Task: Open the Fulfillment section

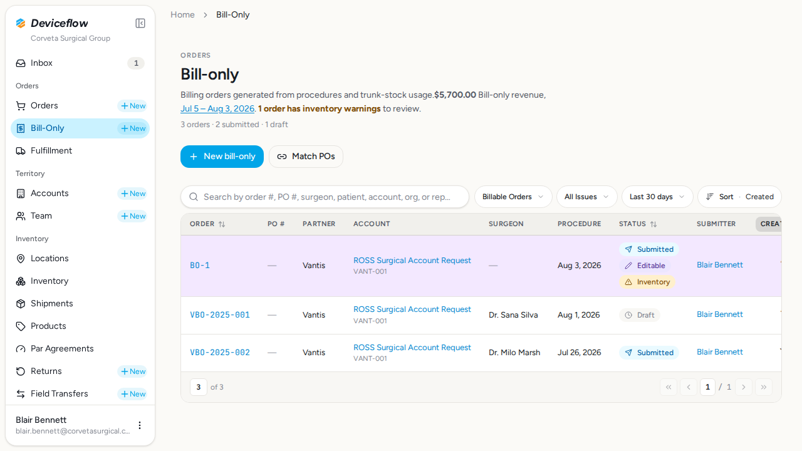Action: point(80,151)
